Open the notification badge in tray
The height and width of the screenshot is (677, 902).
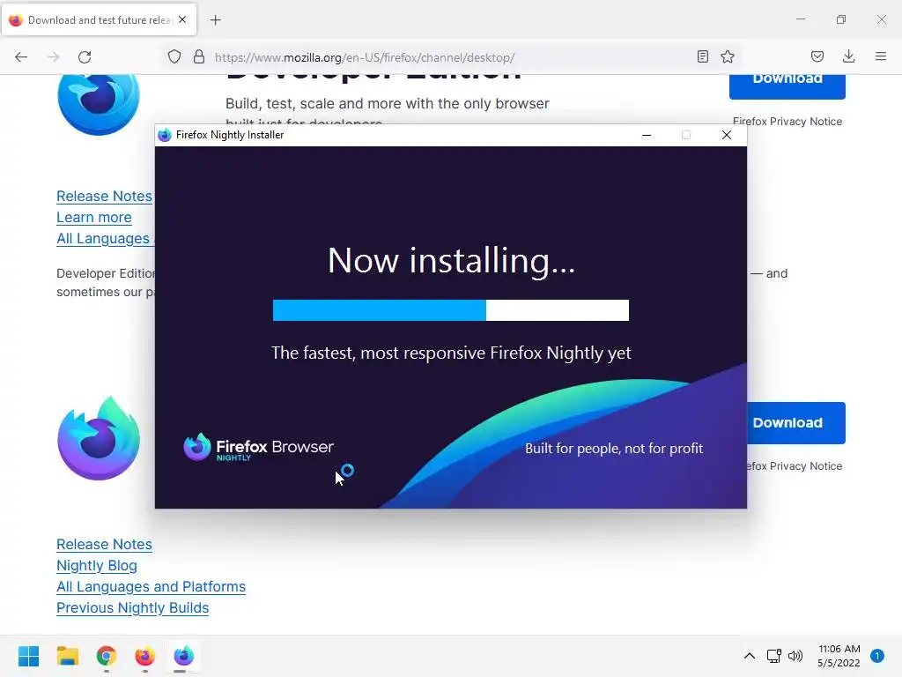(877, 656)
